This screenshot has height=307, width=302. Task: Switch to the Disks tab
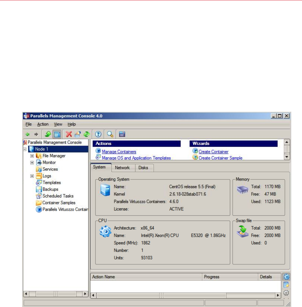[x=144, y=168]
